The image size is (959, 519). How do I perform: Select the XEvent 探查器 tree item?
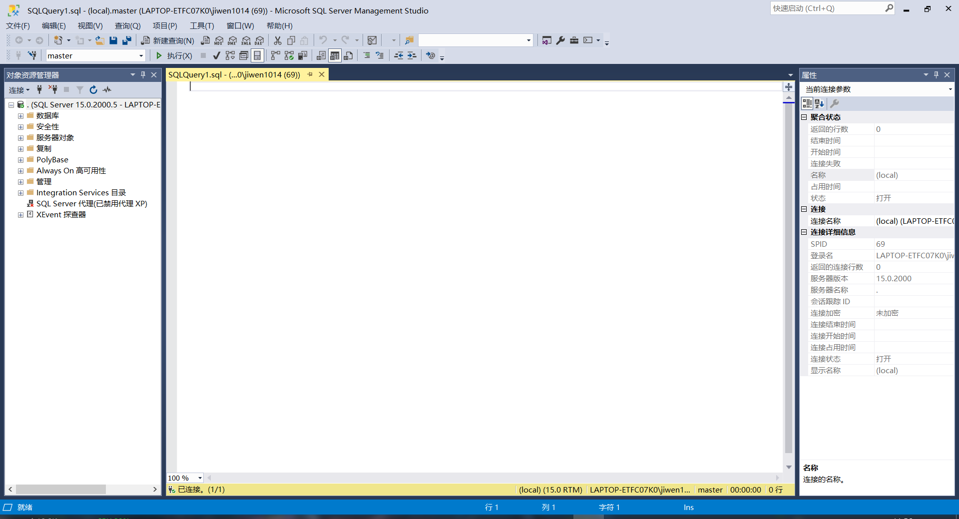click(61, 215)
